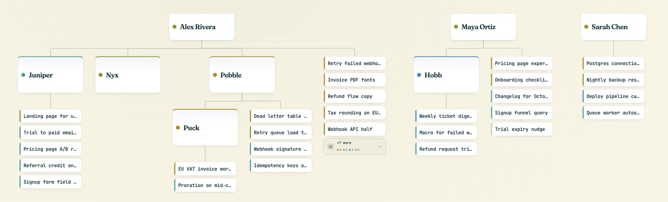Open the Puck agent node

205,128
